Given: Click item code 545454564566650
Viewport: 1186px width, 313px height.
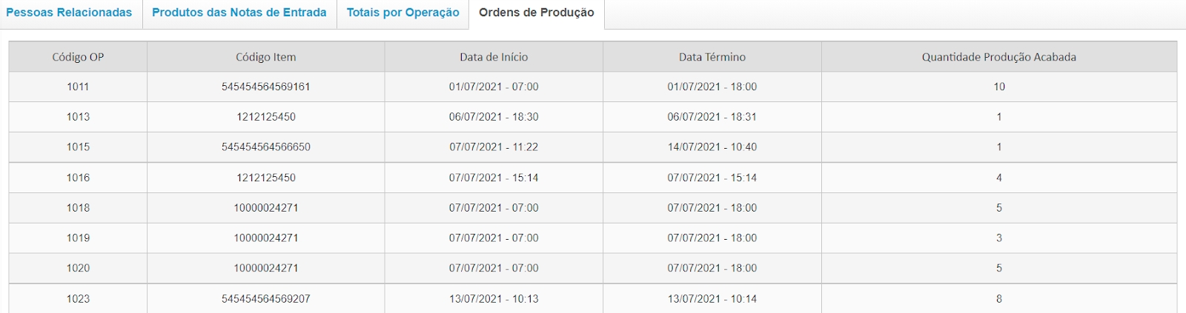Looking at the screenshot, I should (265, 147).
